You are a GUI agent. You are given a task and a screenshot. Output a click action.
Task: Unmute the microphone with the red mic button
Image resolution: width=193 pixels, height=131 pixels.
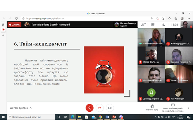pyautogui.click(x=89, y=108)
